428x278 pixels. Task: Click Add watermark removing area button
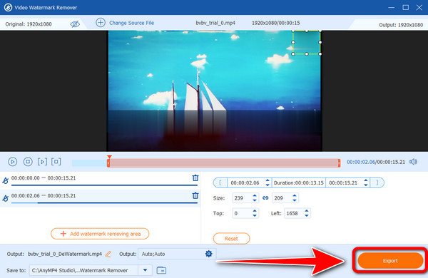[x=100, y=234]
